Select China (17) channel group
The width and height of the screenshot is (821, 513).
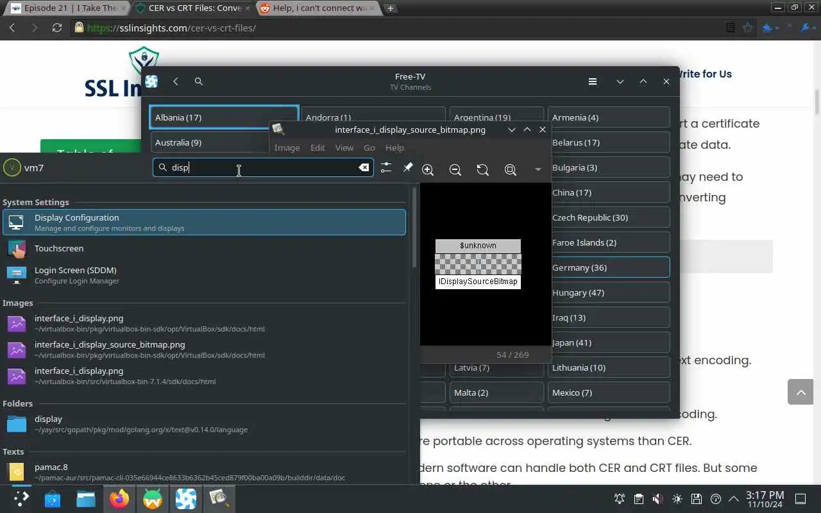(x=609, y=192)
